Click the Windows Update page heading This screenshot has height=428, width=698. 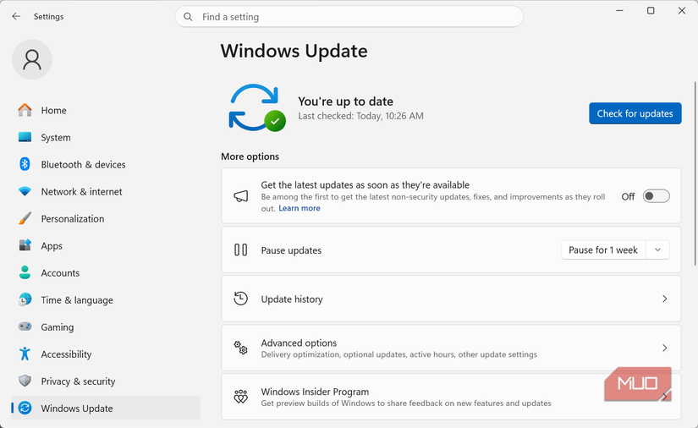pos(294,51)
